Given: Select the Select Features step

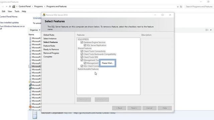Looking at the screenshot, I should tap(50, 42).
